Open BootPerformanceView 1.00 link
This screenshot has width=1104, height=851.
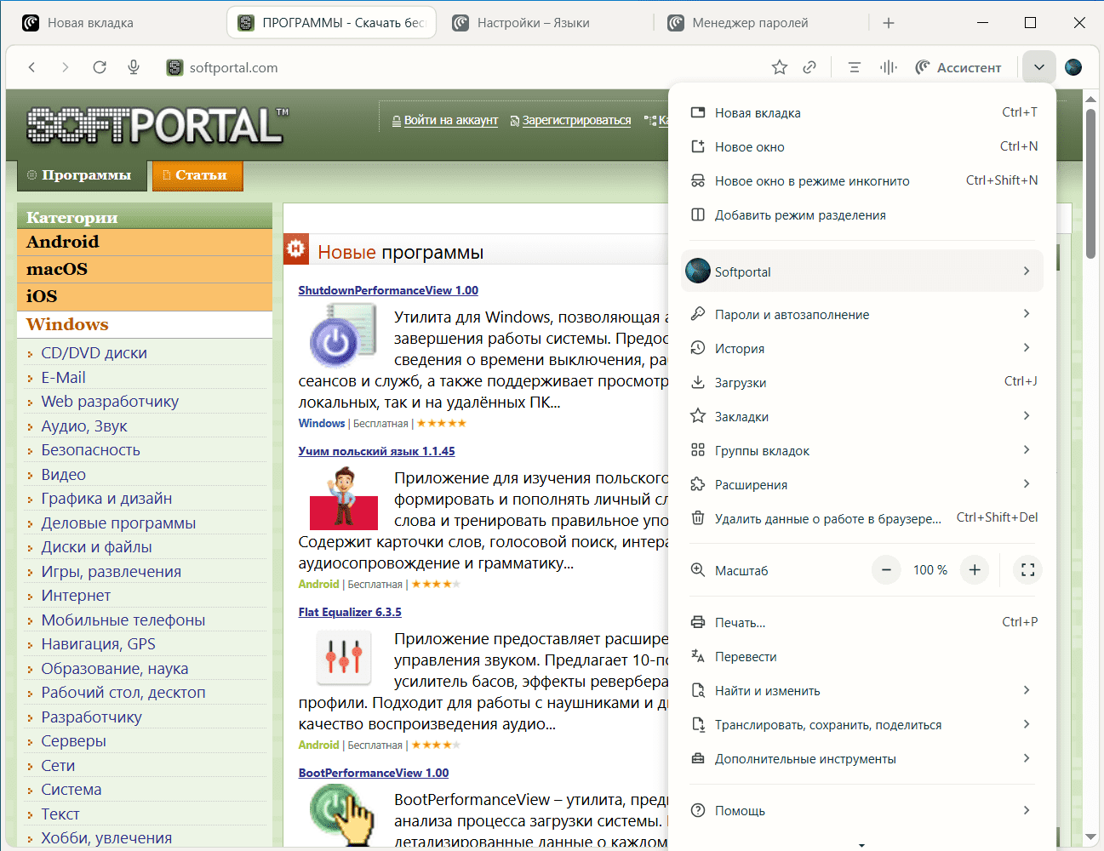[x=374, y=773]
